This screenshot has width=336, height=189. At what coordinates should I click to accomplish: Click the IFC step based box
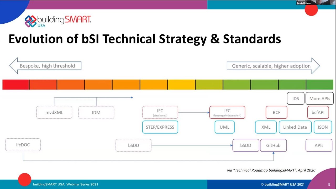160,112
